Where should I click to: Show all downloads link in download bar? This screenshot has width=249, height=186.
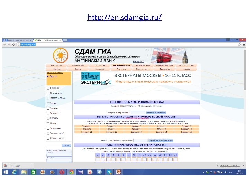(x=230, y=166)
